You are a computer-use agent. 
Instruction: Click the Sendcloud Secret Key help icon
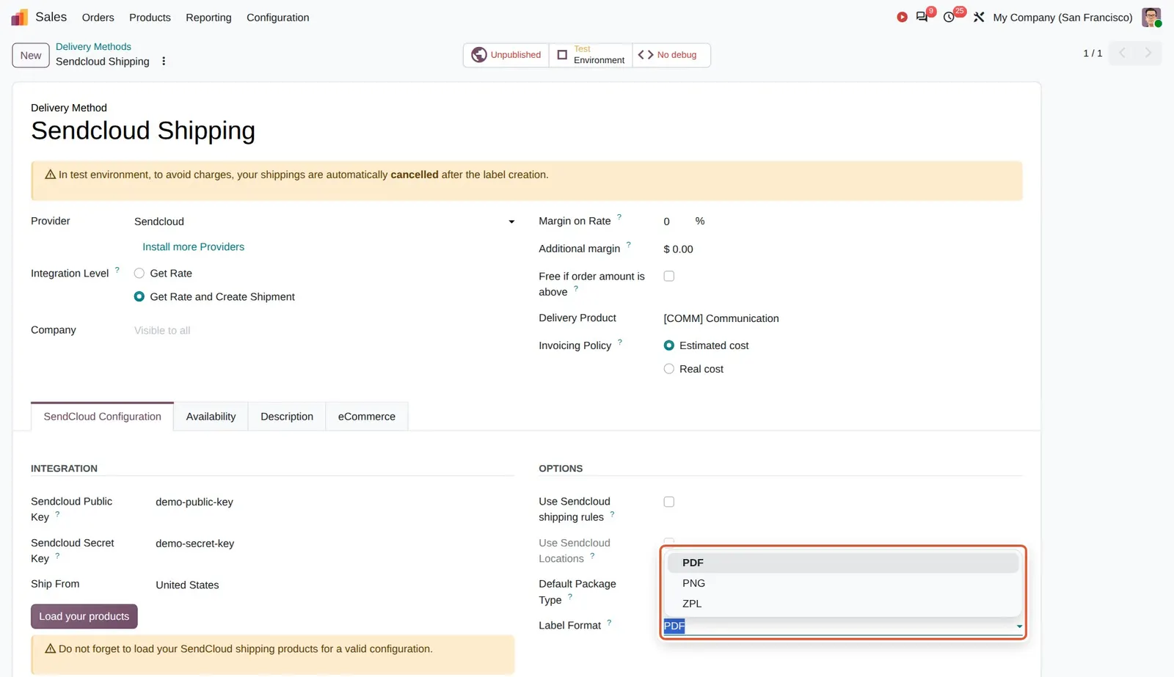(x=57, y=555)
